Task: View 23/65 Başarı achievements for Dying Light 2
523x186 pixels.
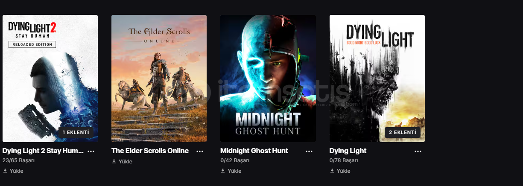Action: point(18,160)
